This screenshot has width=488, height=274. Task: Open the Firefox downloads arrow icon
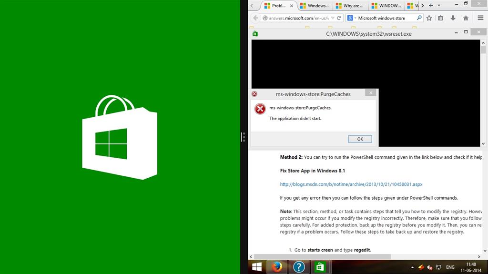(x=453, y=18)
